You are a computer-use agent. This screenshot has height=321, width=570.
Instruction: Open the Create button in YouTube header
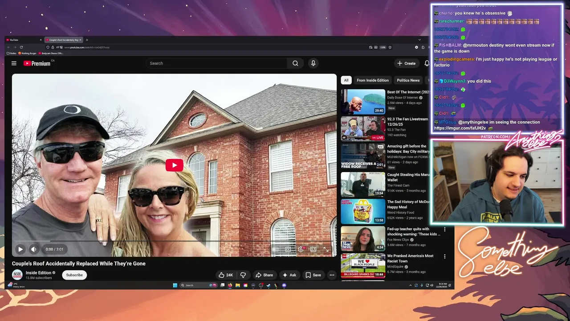[407, 63]
